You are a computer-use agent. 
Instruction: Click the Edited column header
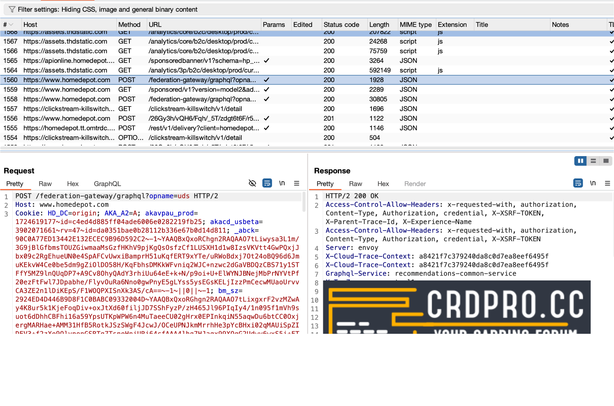[x=306, y=25]
